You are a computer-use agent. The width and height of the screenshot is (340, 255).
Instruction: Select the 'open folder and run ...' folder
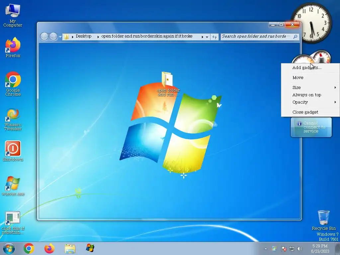[168, 84]
